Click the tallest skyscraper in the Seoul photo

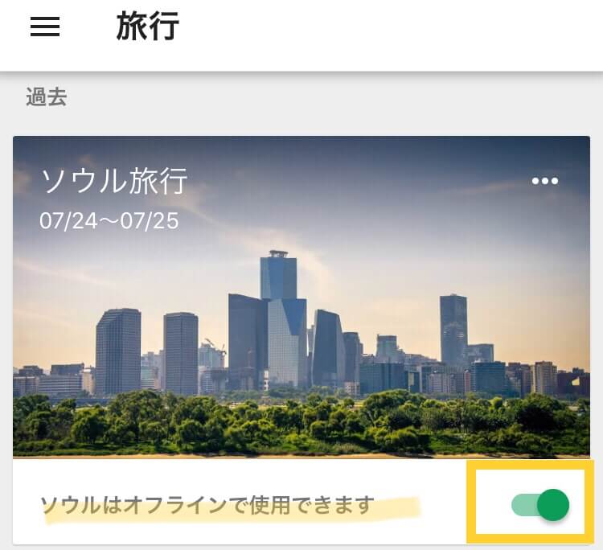click(x=278, y=275)
